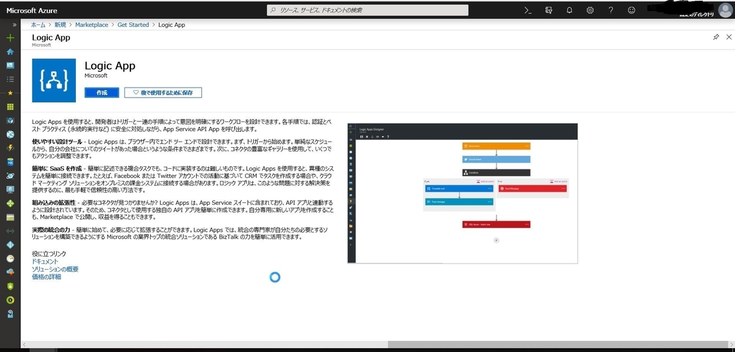Expand the left sidebar with double chevron
The height and width of the screenshot is (352, 735).
[14, 25]
